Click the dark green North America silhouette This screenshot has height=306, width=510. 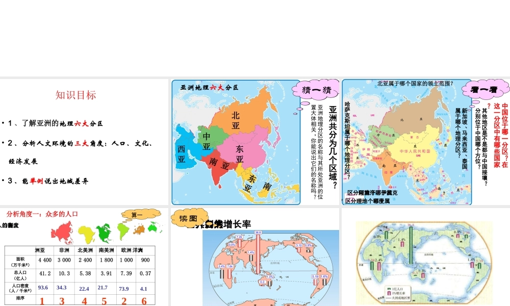click(105, 233)
